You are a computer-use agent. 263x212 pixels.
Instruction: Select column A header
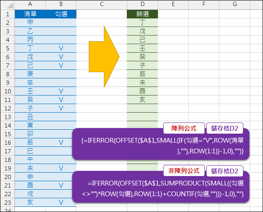point(30,5)
